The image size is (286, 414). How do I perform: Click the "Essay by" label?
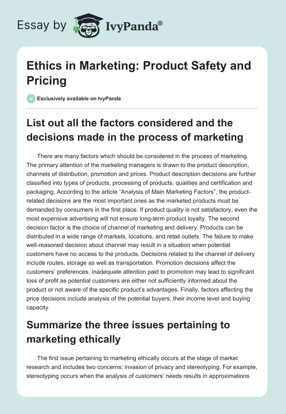(x=41, y=25)
